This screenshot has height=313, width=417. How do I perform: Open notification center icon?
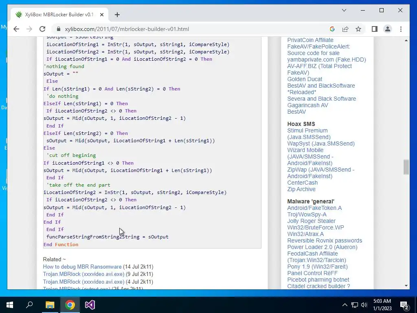pyautogui.click(x=404, y=305)
